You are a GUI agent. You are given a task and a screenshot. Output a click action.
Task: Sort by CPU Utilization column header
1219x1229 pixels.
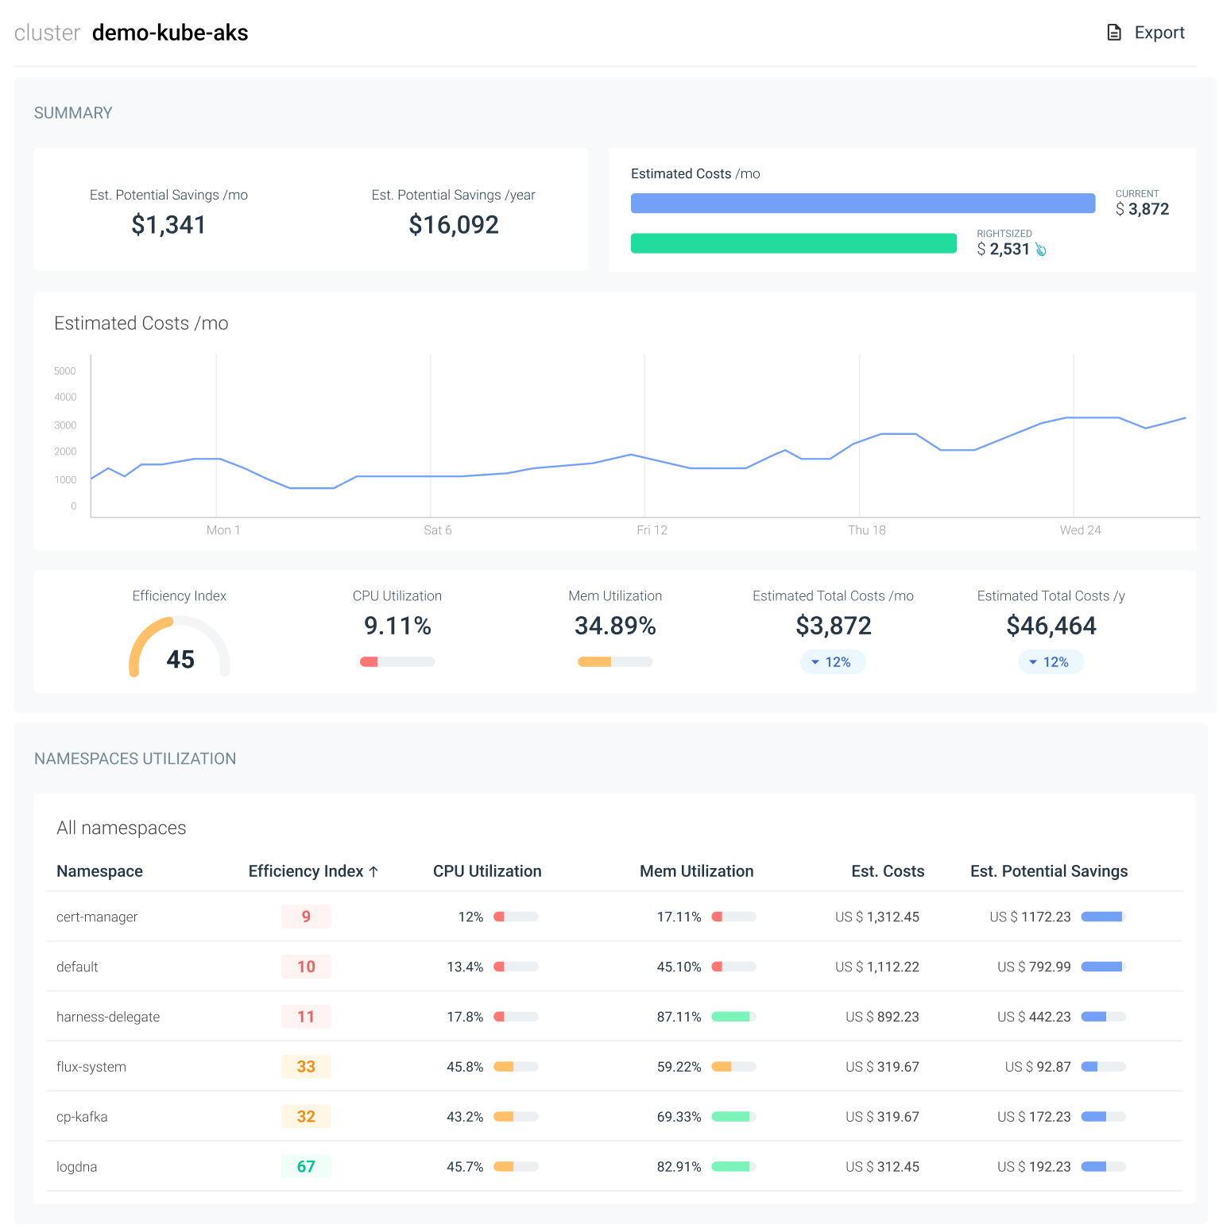tap(487, 871)
